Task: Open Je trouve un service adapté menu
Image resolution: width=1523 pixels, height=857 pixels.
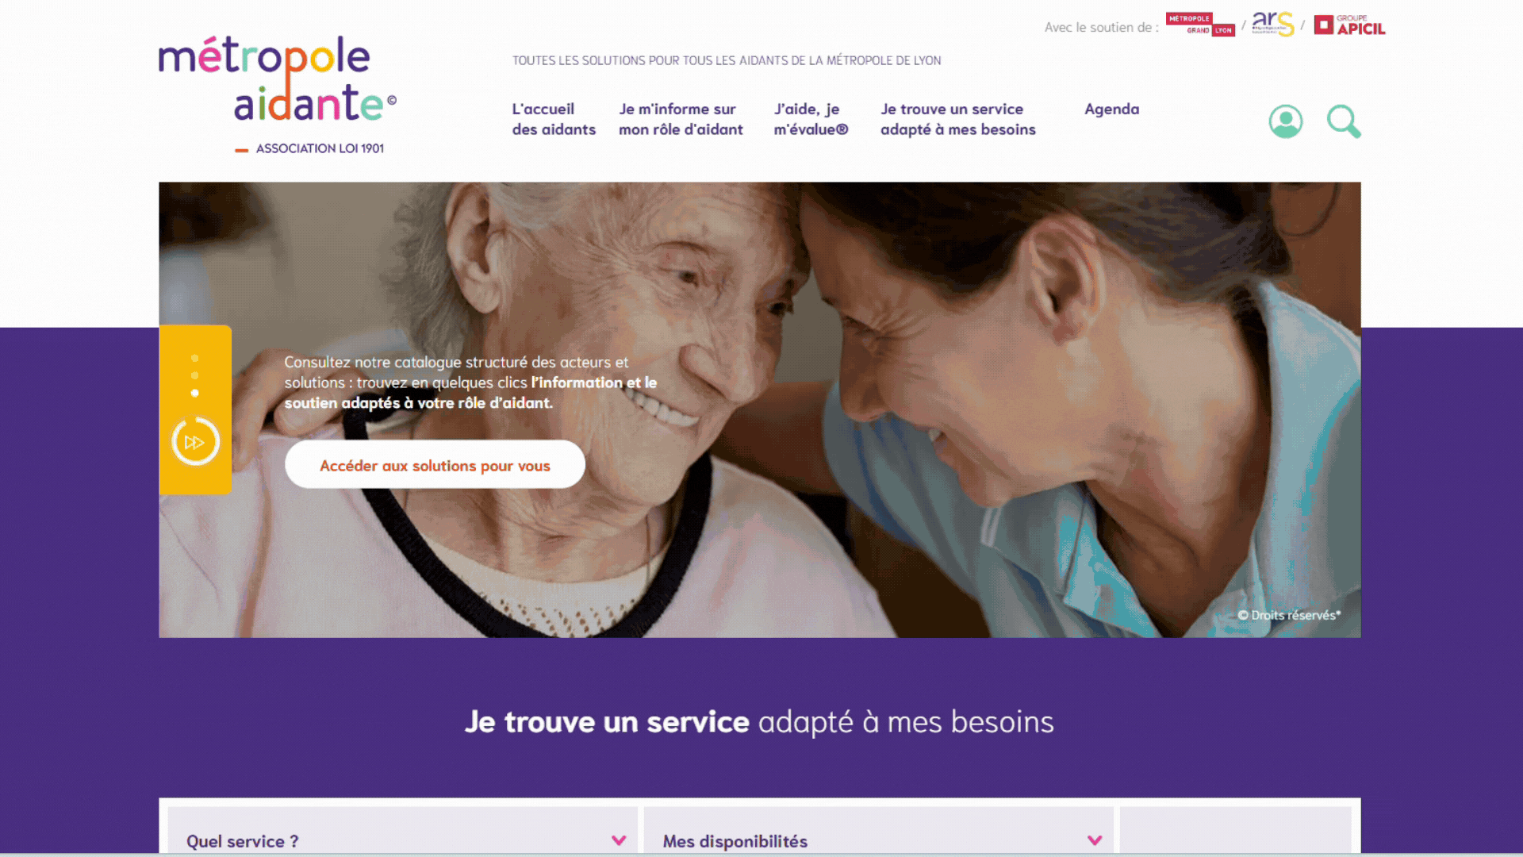Action: point(957,119)
